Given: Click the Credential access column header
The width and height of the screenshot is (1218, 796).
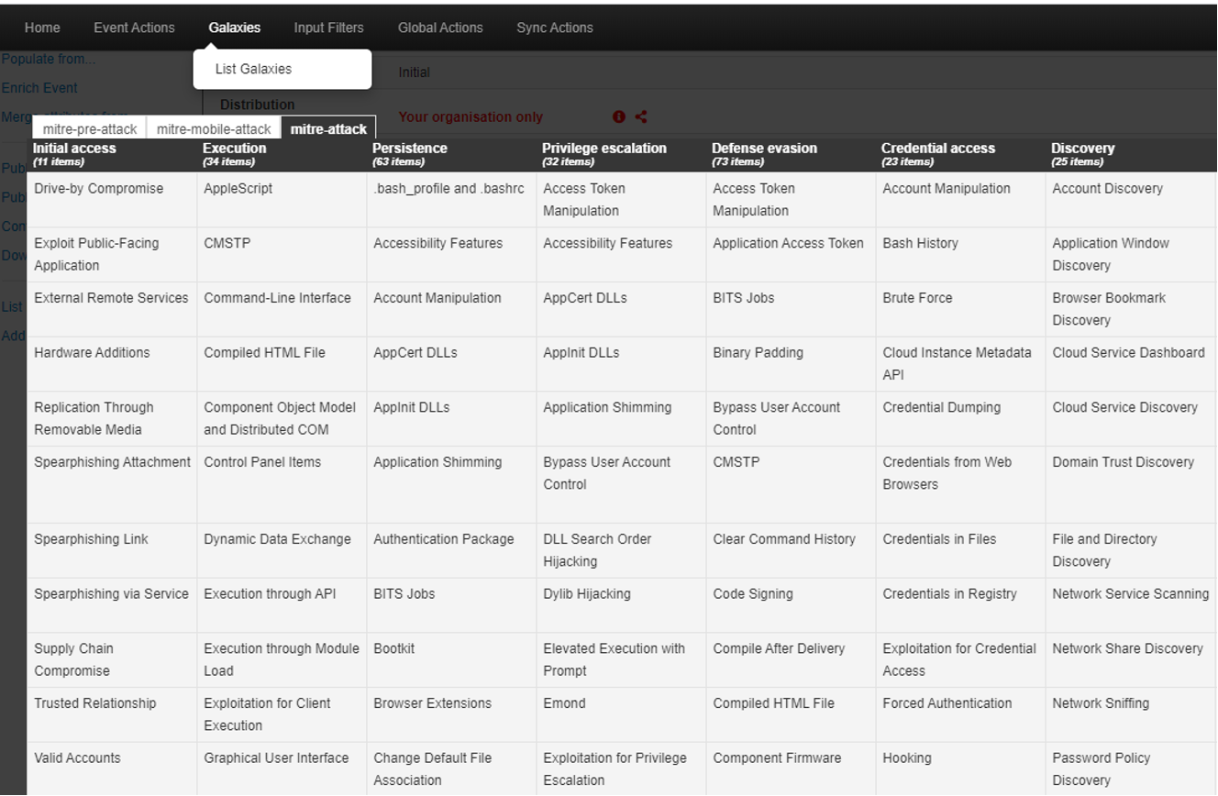Looking at the screenshot, I should coord(960,154).
